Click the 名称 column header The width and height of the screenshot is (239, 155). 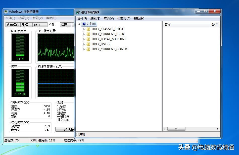186,25
